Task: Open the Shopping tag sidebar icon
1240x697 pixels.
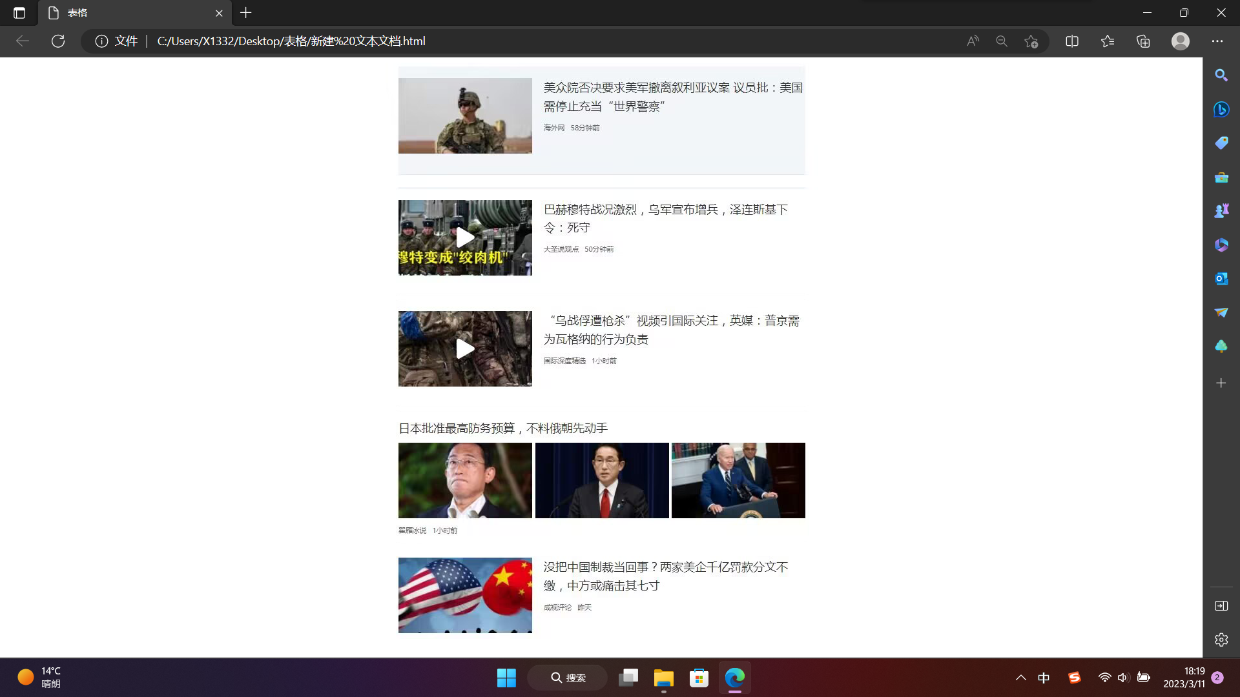Action: click(x=1221, y=143)
